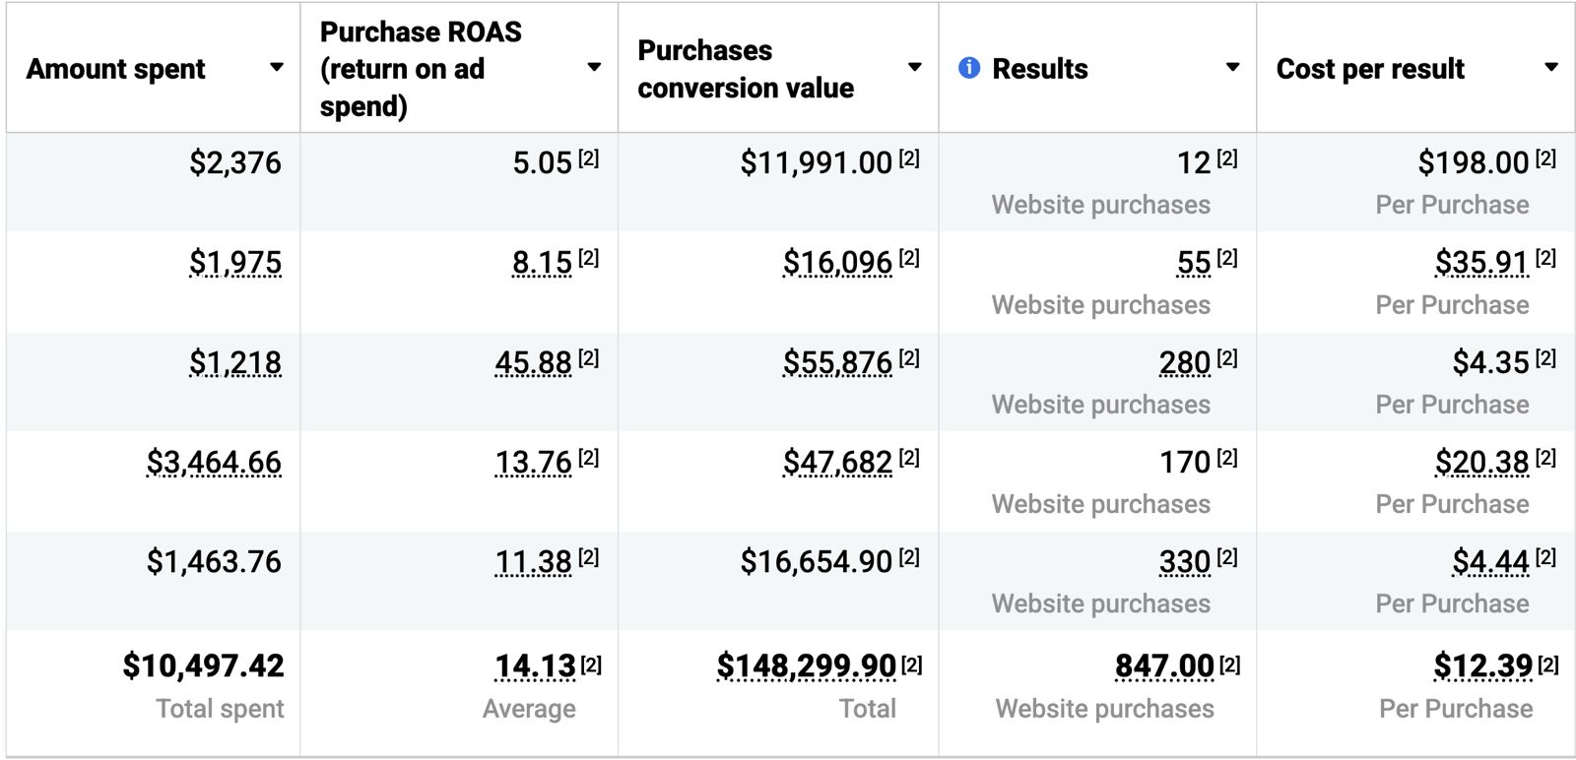Click the footnote marker beside $198.00
Viewport: 1576px width, 760px height.
[x=1546, y=158]
